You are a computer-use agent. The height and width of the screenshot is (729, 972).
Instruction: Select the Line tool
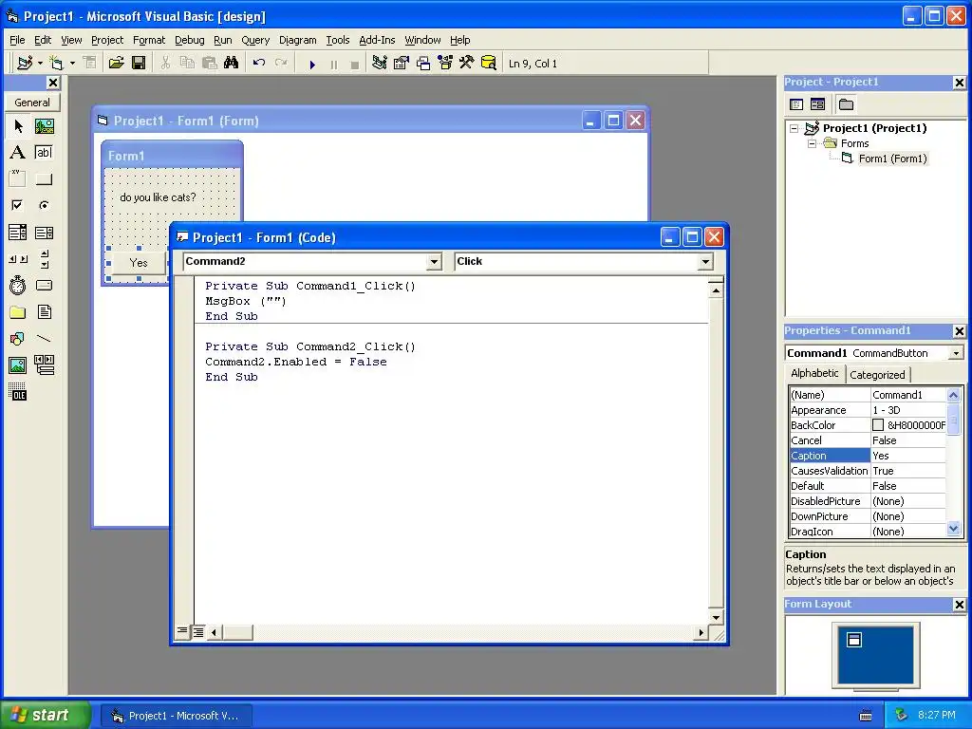point(44,339)
